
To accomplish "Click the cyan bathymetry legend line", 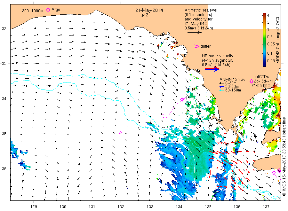I will pos(27,14).
